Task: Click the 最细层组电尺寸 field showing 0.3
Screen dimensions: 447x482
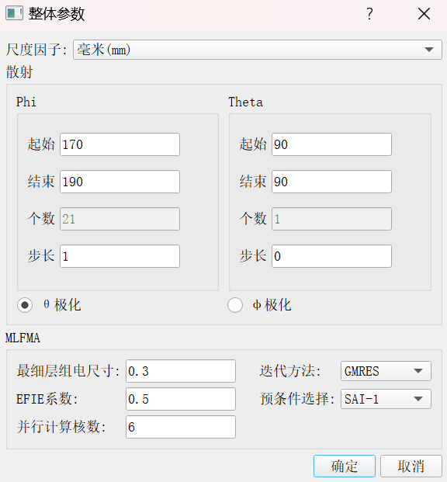Action: click(x=181, y=371)
